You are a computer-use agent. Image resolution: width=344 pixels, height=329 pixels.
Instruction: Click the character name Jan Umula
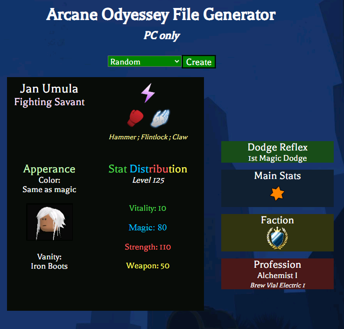49,89
